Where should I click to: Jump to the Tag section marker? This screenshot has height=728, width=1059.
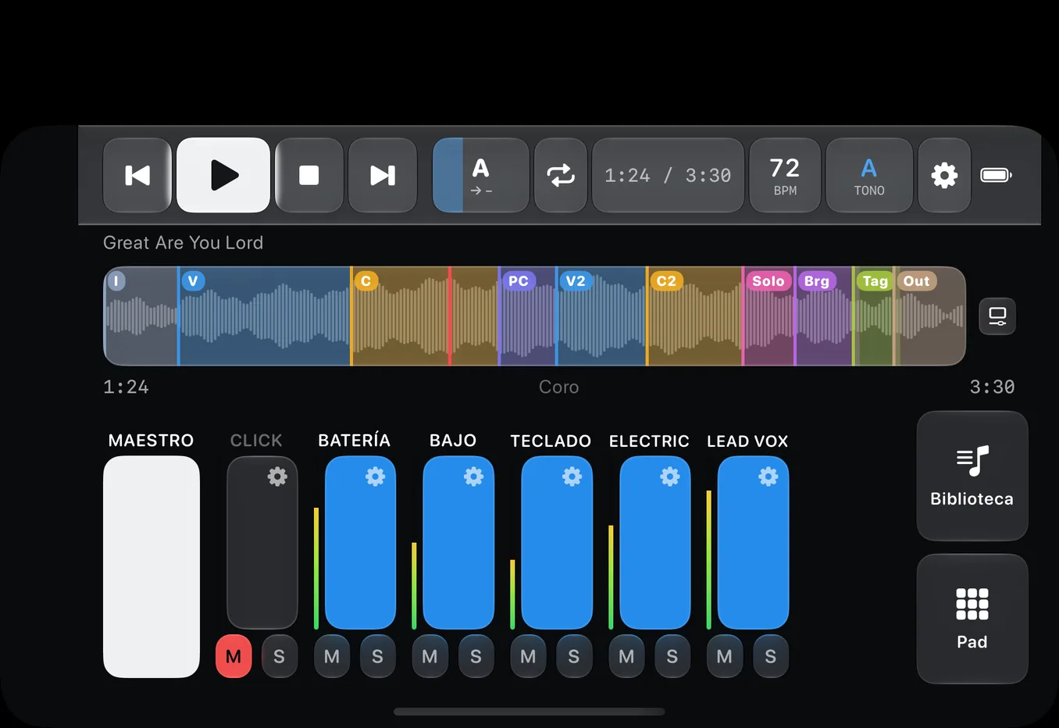pyautogui.click(x=875, y=281)
